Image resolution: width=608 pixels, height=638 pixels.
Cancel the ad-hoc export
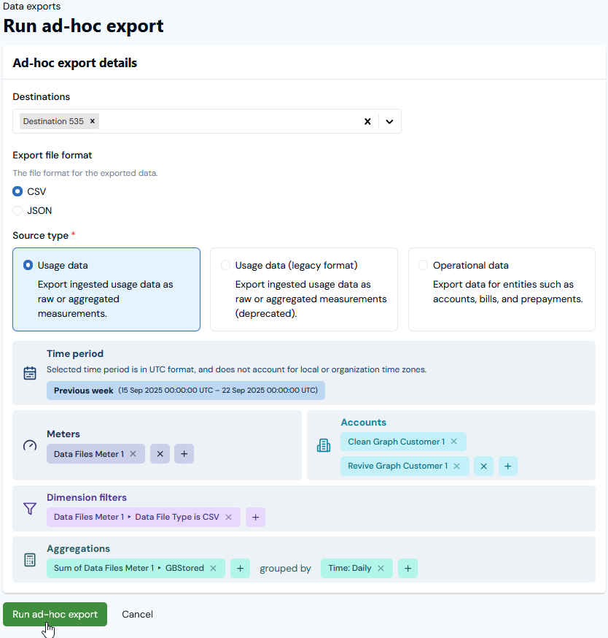pyautogui.click(x=137, y=614)
